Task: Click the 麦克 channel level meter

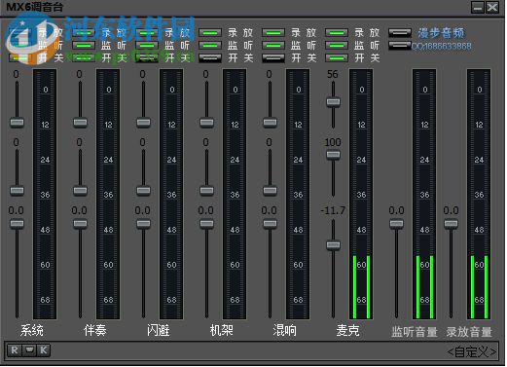Action: coord(361,194)
